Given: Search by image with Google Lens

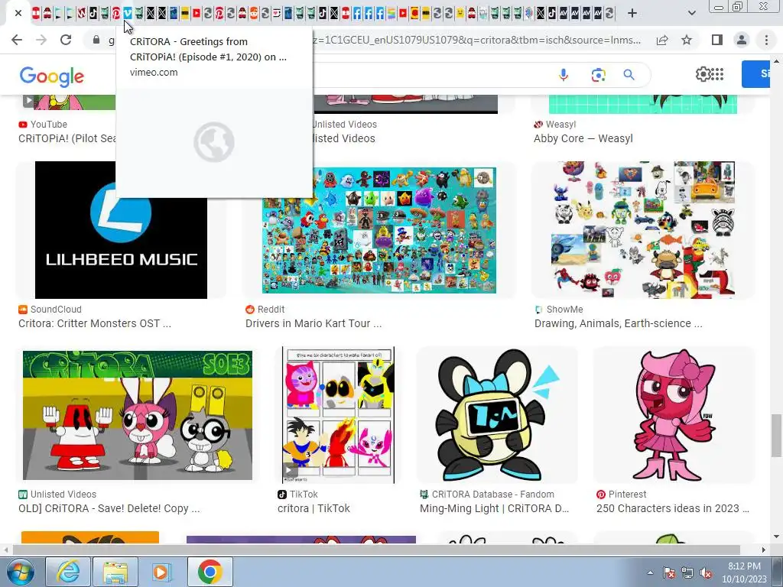Looking at the screenshot, I should [x=598, y=75].
